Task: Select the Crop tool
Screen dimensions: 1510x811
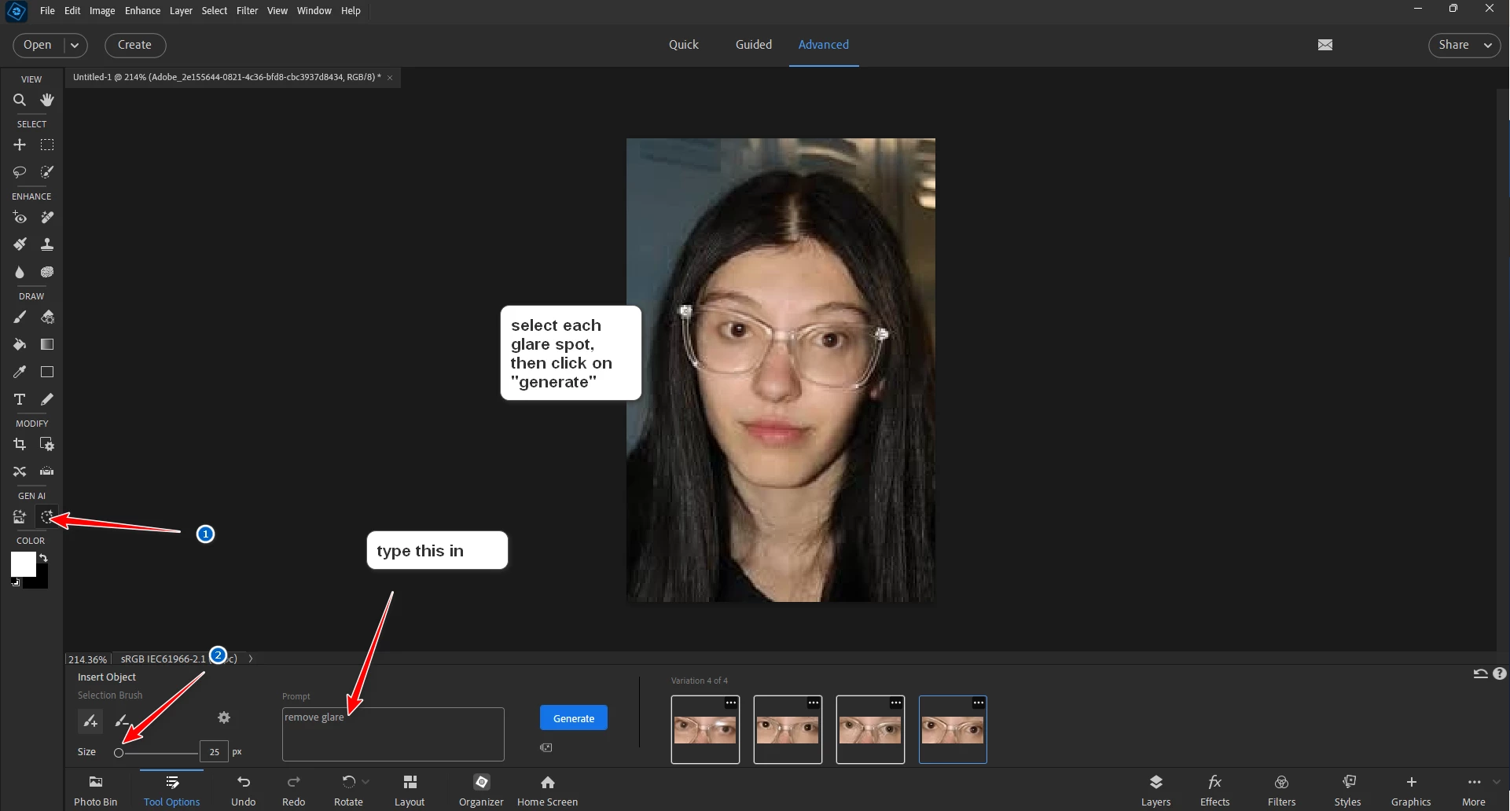Action: [x=20, y=445]
